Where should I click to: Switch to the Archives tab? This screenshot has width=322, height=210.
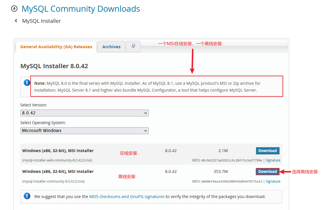point(111,47)
